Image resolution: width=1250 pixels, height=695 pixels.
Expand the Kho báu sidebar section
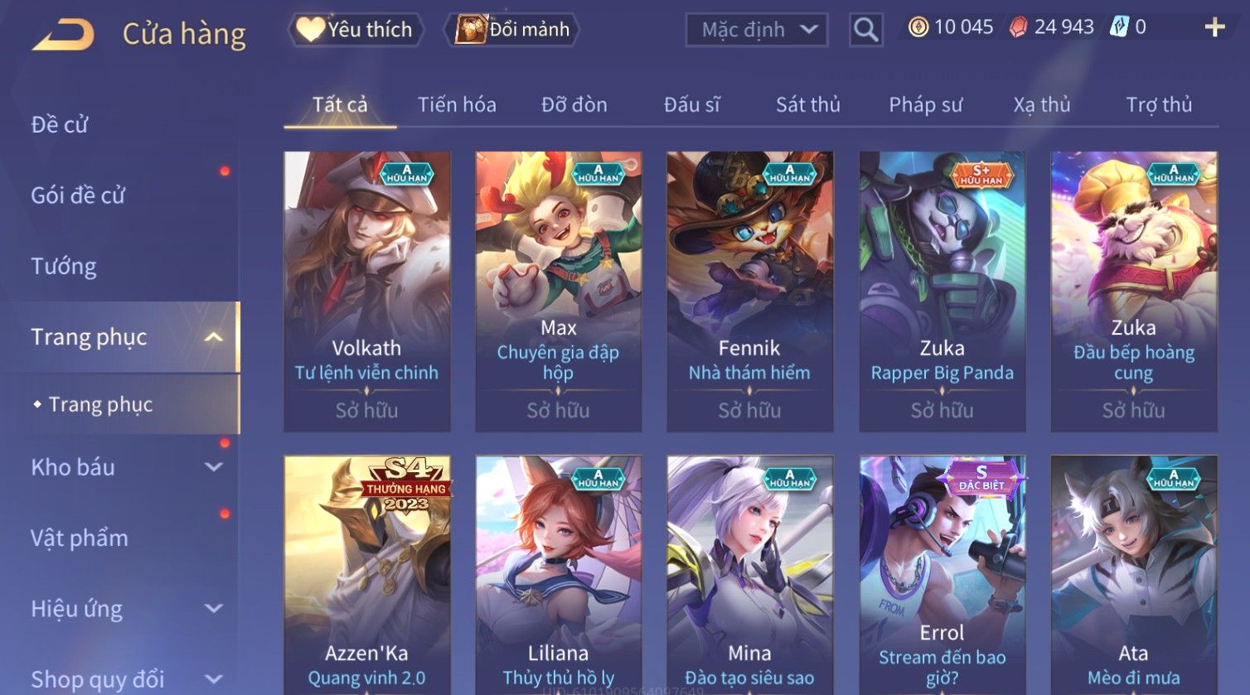coord(213,467)
